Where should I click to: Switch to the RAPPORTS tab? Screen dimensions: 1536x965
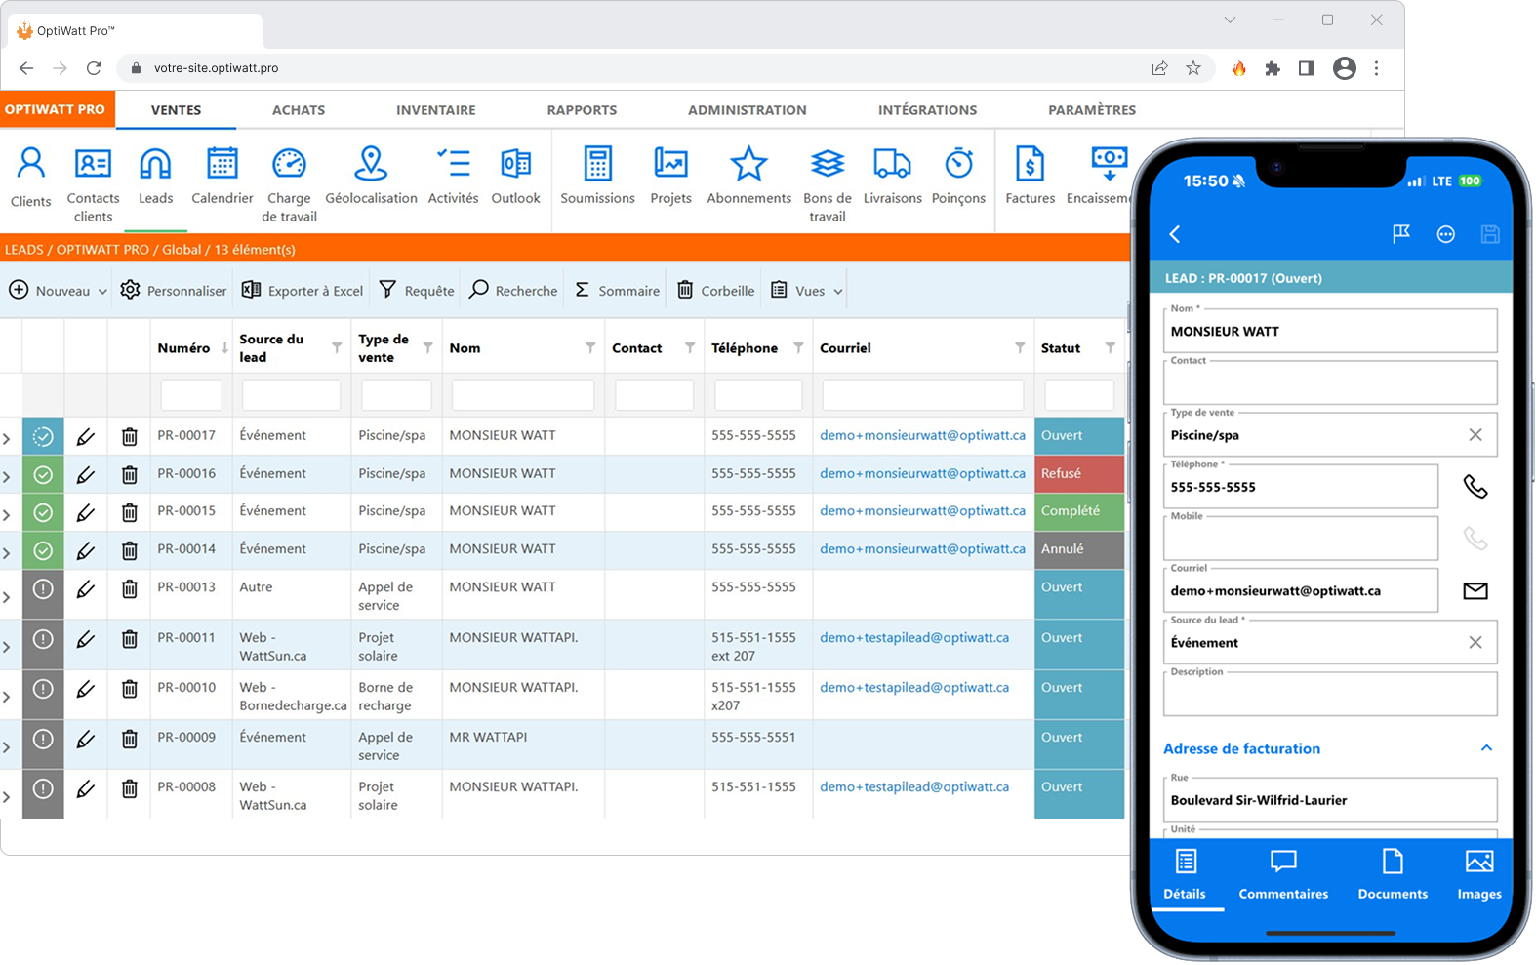582,110
